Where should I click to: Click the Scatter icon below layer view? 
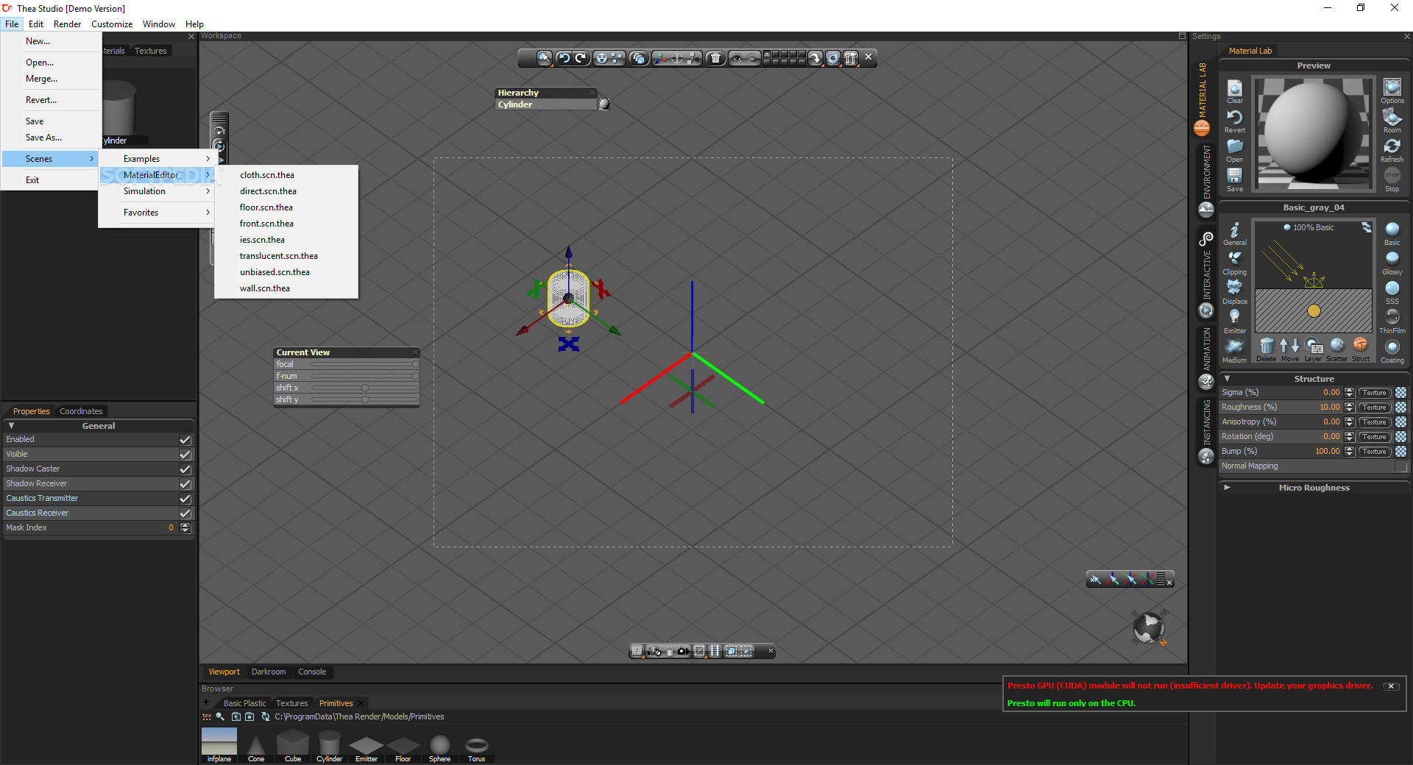tap(1337, 349)
